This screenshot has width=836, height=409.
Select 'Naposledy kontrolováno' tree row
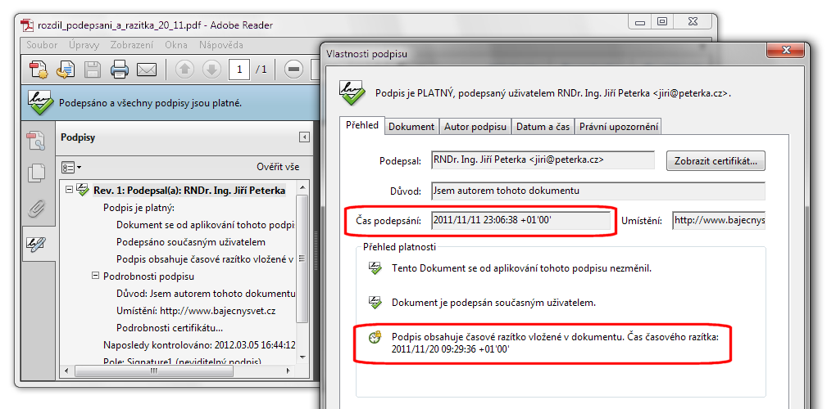(x=199, y=344)
